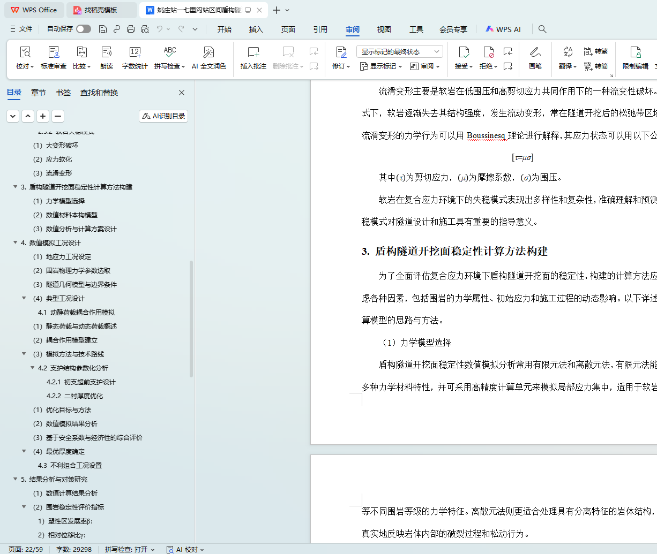This screenshot has height=554, width=657.
Task: Collapse 5. 结果分析与对策研究 tree node
Action: pos(16,479)
